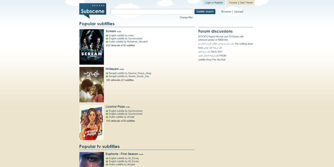The image size is (334, 167).
Task: Open the imdb link next to Hridayam
Action: pos(122,69)
